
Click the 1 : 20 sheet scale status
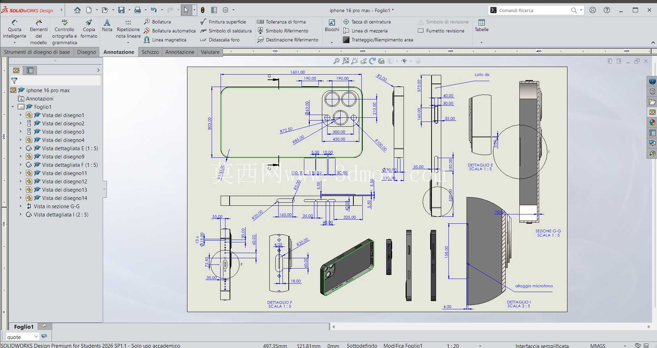(x=453, y=346)
